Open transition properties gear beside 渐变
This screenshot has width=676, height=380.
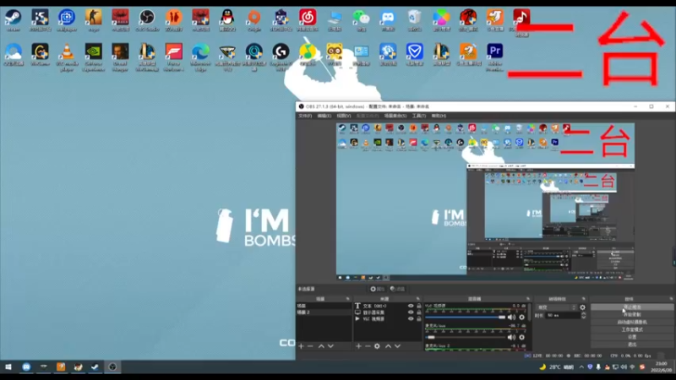click(x=582, y=307)
